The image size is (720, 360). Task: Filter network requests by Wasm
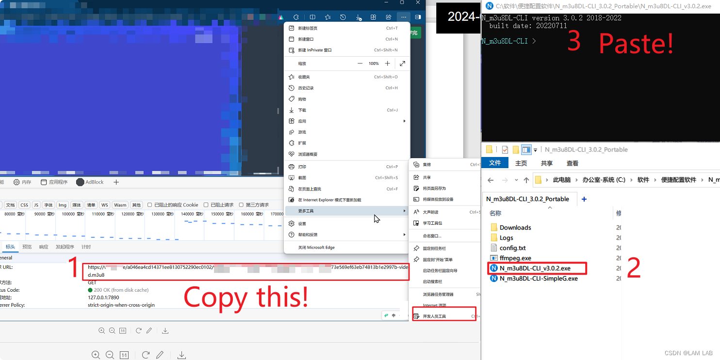point(120,205)
